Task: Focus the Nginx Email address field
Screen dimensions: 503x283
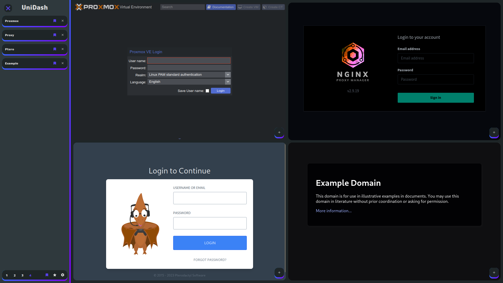Action: point(436,58)
